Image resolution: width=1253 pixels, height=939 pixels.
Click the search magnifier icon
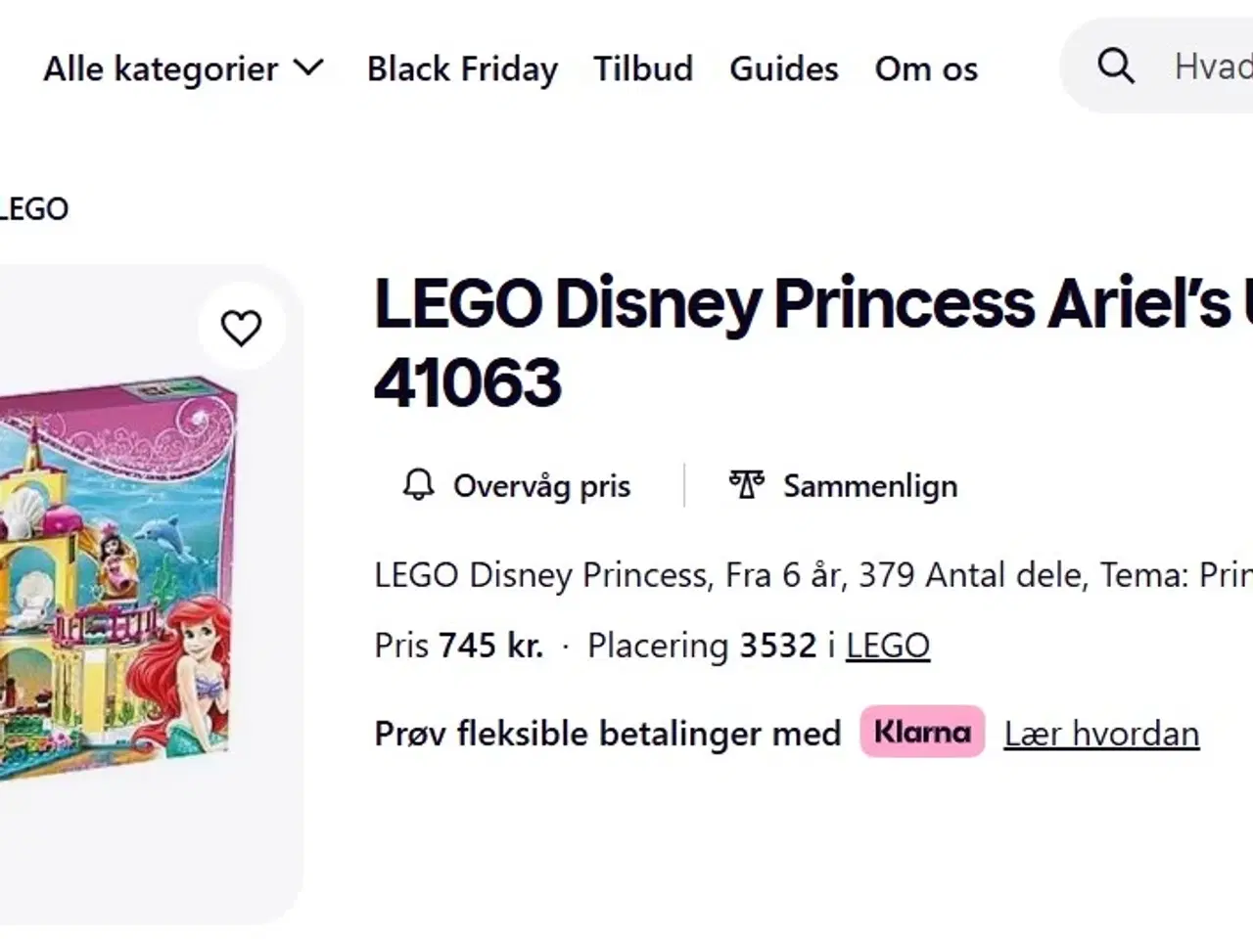pos(1115,67)
